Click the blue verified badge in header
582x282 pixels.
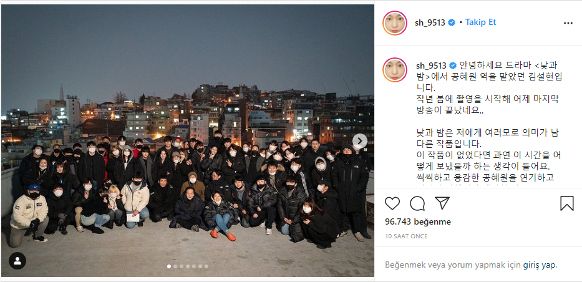pyautogui.click(x=452, y=22)
